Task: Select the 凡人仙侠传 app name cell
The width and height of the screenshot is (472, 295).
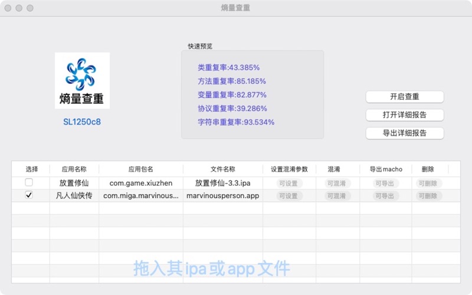Action: coord(74,196)
